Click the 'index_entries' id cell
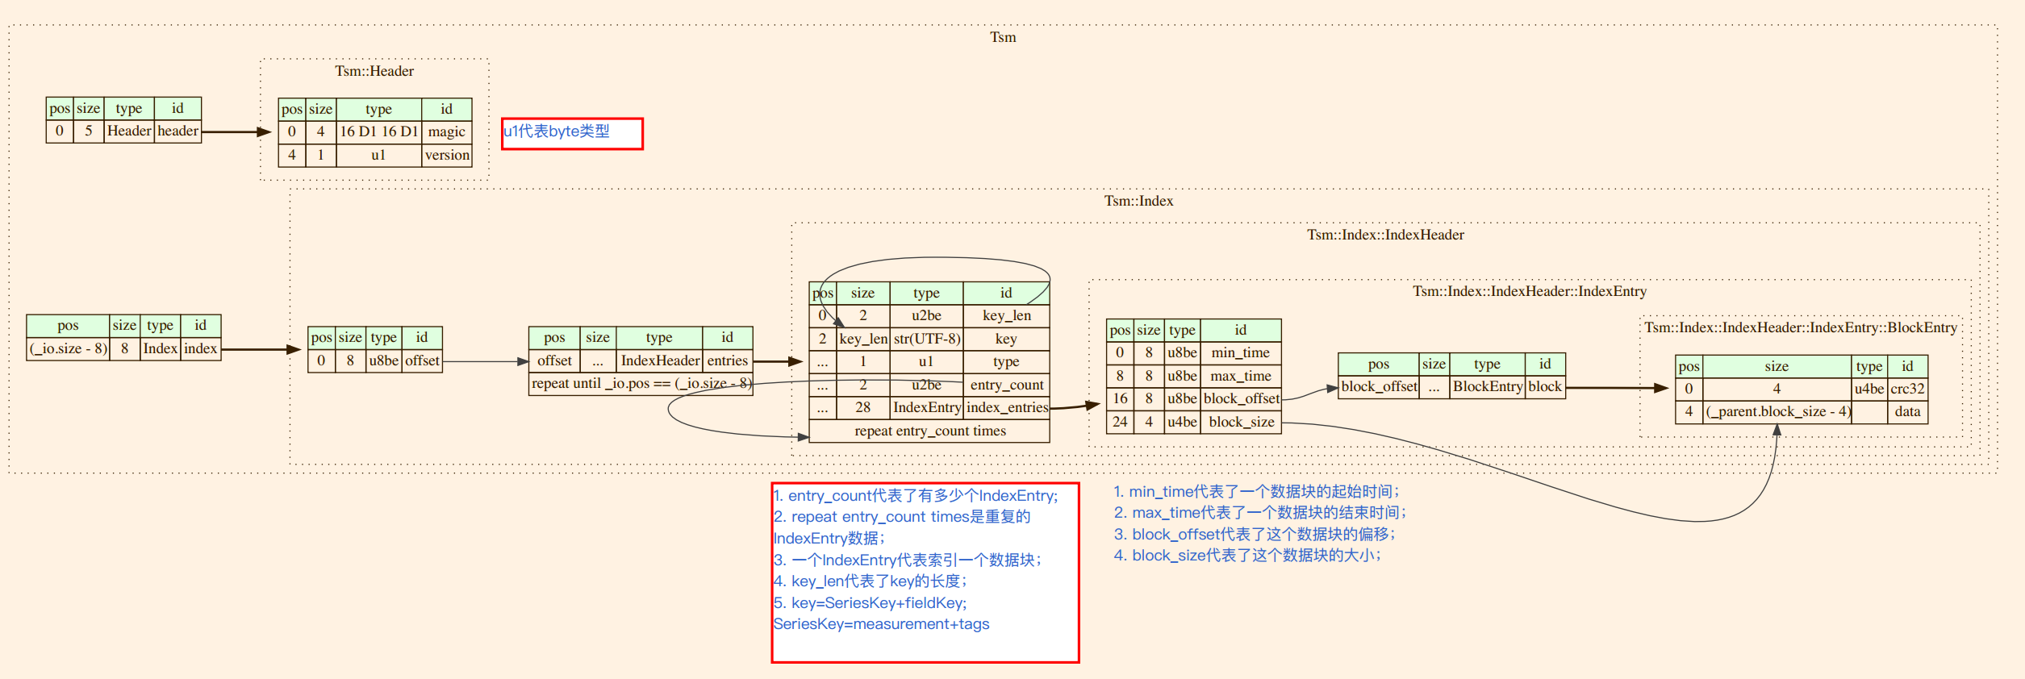This screenshot has width=2025, height=679. coord(1007,407)
